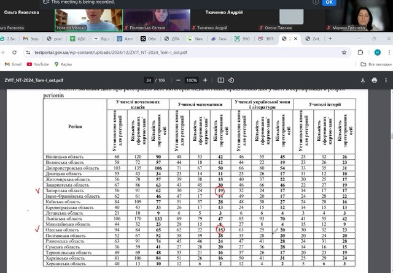Switch to the 'Zvit_' browser tab
This screenshot has width=393, height=273.
[313, 39]
